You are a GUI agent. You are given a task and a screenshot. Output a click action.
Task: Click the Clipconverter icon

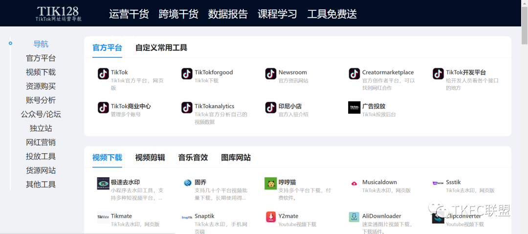[x=438, y=218]
